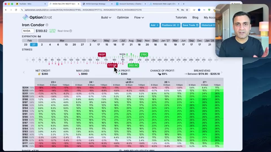Click the browser address bar URL

(x=83, y=10)
